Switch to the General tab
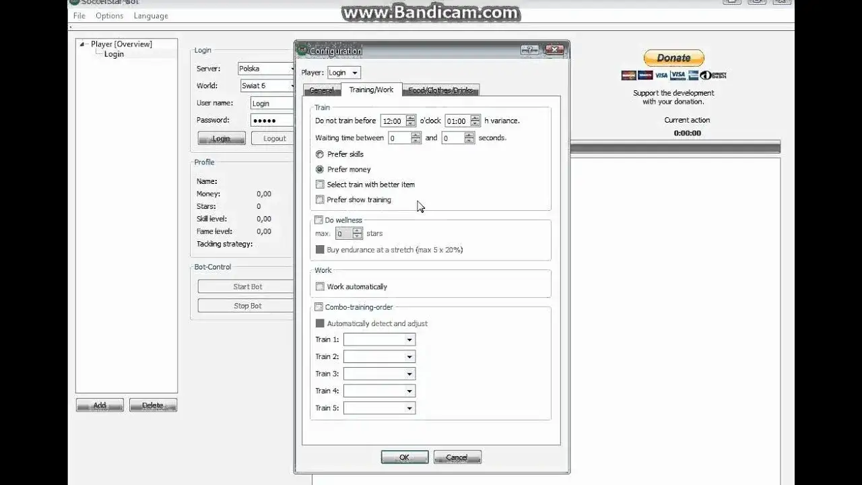Screen dimensions: 862x485 (321, 90)
